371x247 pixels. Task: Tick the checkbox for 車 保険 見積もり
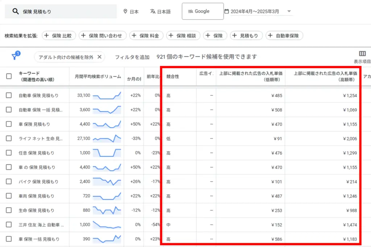[x=9, y=124]
